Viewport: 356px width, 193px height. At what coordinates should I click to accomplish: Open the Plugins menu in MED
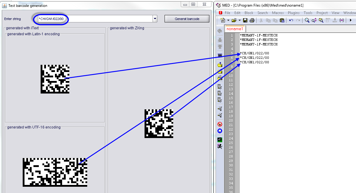tap(294, 13)
